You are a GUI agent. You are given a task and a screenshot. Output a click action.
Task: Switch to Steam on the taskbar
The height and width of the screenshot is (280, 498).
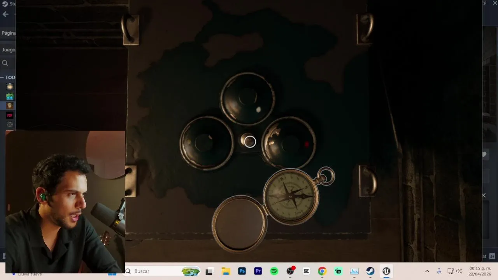(370, 271)
